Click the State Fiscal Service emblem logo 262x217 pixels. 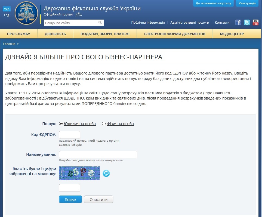pos(26,13)
